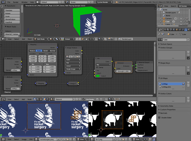
Task: Select UVMap.001 in UV Maps list
Action: (172, 87)
